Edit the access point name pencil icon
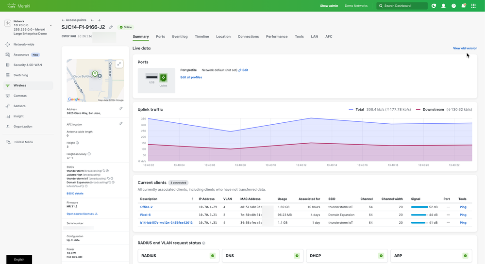 111,28
